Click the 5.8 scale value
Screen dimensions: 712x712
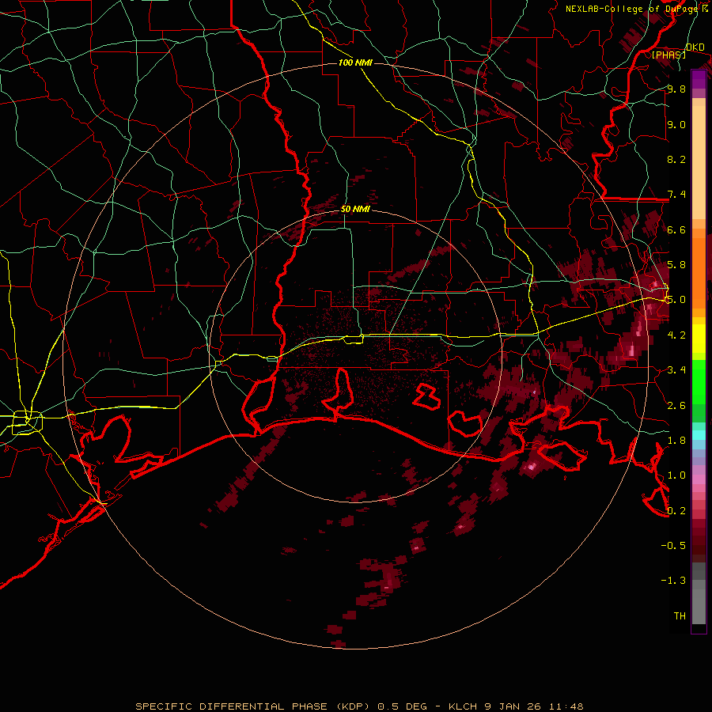point(676,265)
